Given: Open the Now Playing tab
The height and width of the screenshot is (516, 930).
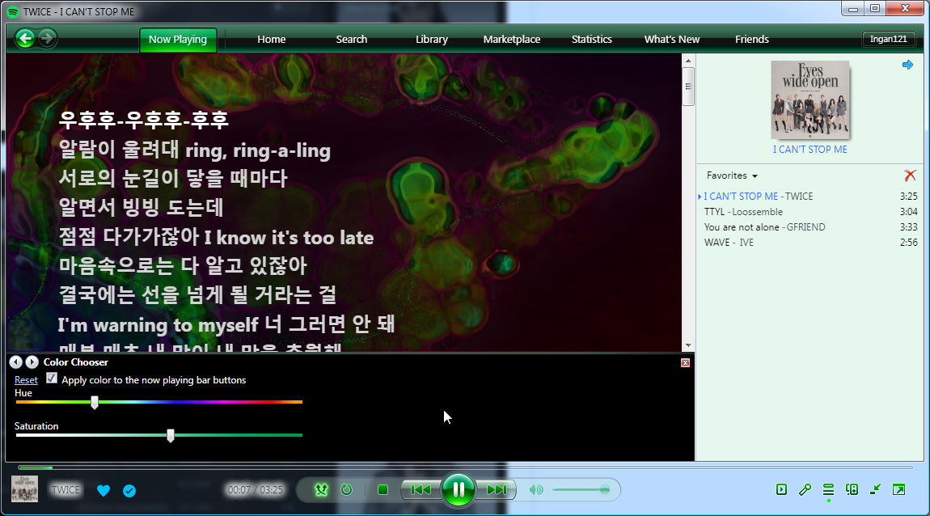Looking at the screenshot, I should click(x=178, y=40).
